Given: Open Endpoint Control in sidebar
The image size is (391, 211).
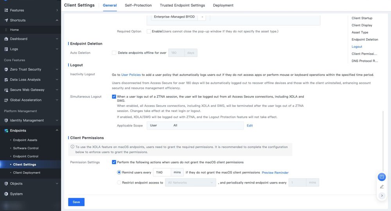Looking at the screenshot, I should (26, 156).
